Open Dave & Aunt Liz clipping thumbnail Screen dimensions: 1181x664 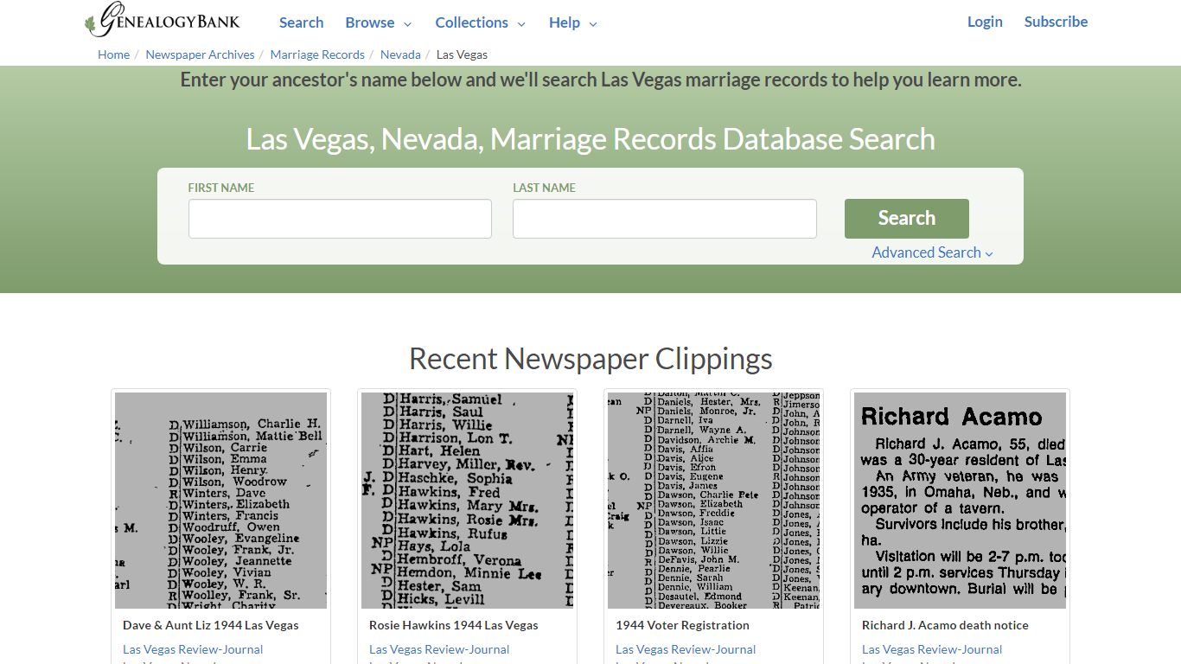click(220, 501)
